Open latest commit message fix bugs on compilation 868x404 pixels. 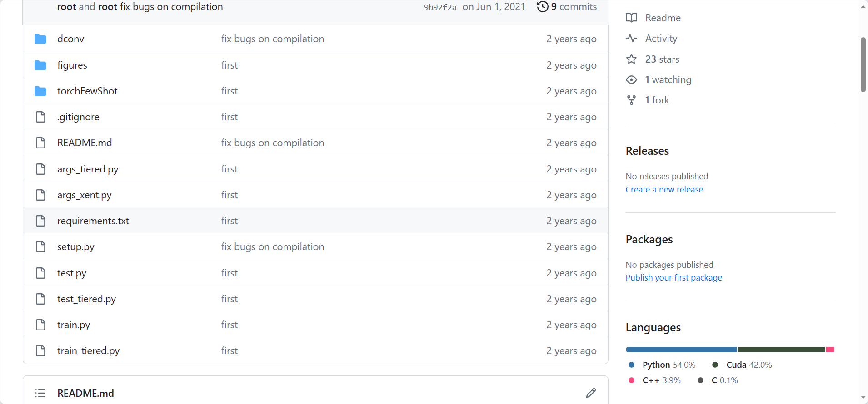click(x=171, y=7)
